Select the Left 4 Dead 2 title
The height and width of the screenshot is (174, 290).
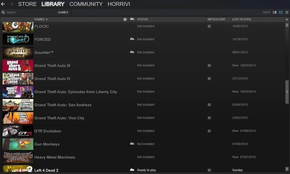tap(46, 170)
